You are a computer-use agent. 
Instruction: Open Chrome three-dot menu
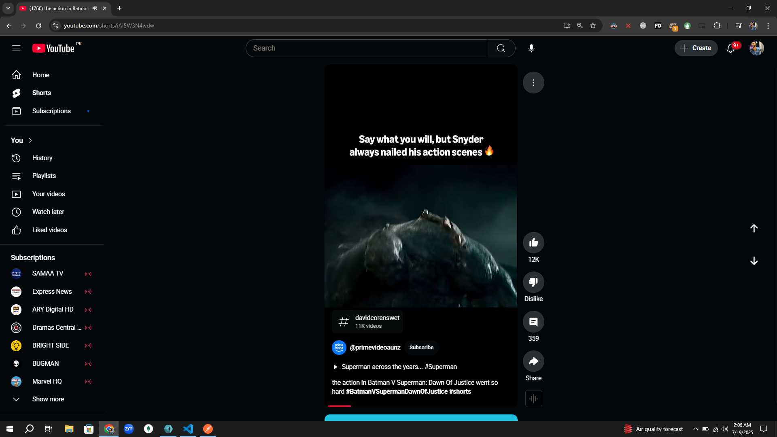768,25
